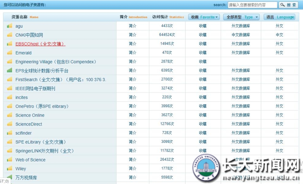Open the Web of Science link

30,160
